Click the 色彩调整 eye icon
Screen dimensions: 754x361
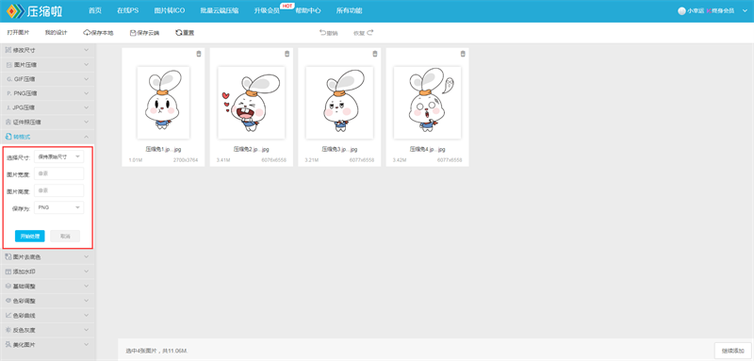(x=8, y=301)
